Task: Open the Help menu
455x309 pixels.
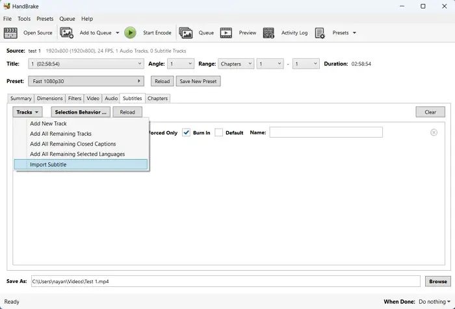Action: click(x=87, y=19)
